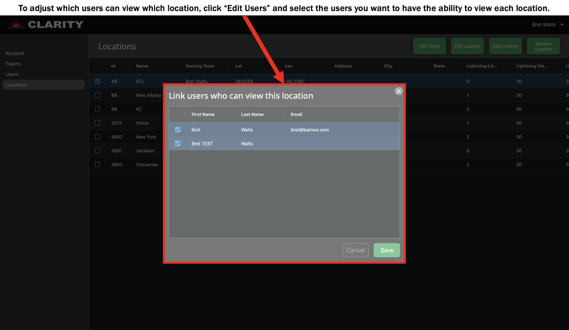Navigate to the Account section
This screenshot has height=330, width=569.
tap(14, 53)
